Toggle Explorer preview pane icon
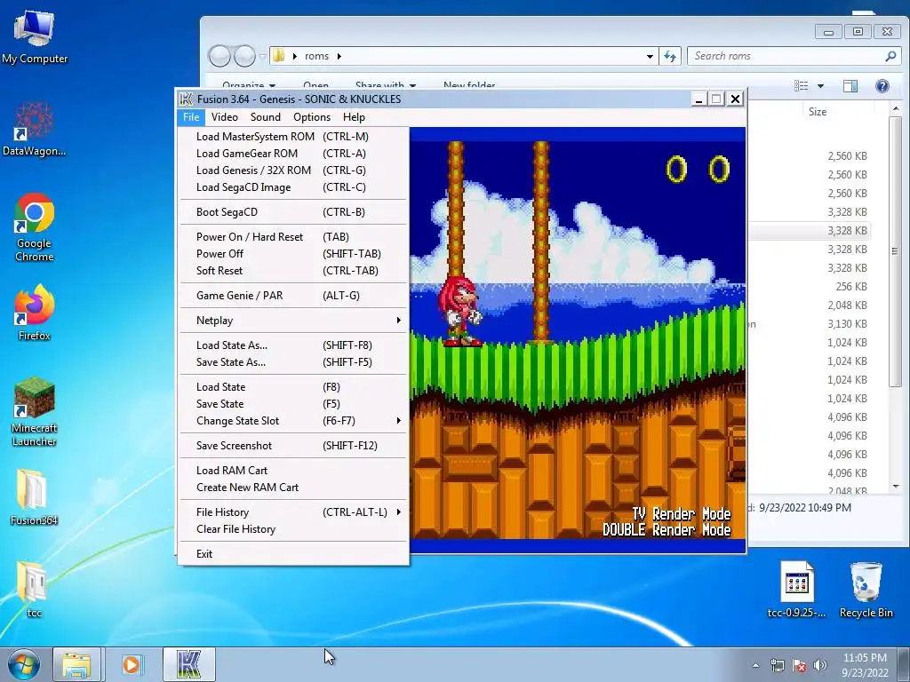This screenshot has height=682, width=910. 850,86
